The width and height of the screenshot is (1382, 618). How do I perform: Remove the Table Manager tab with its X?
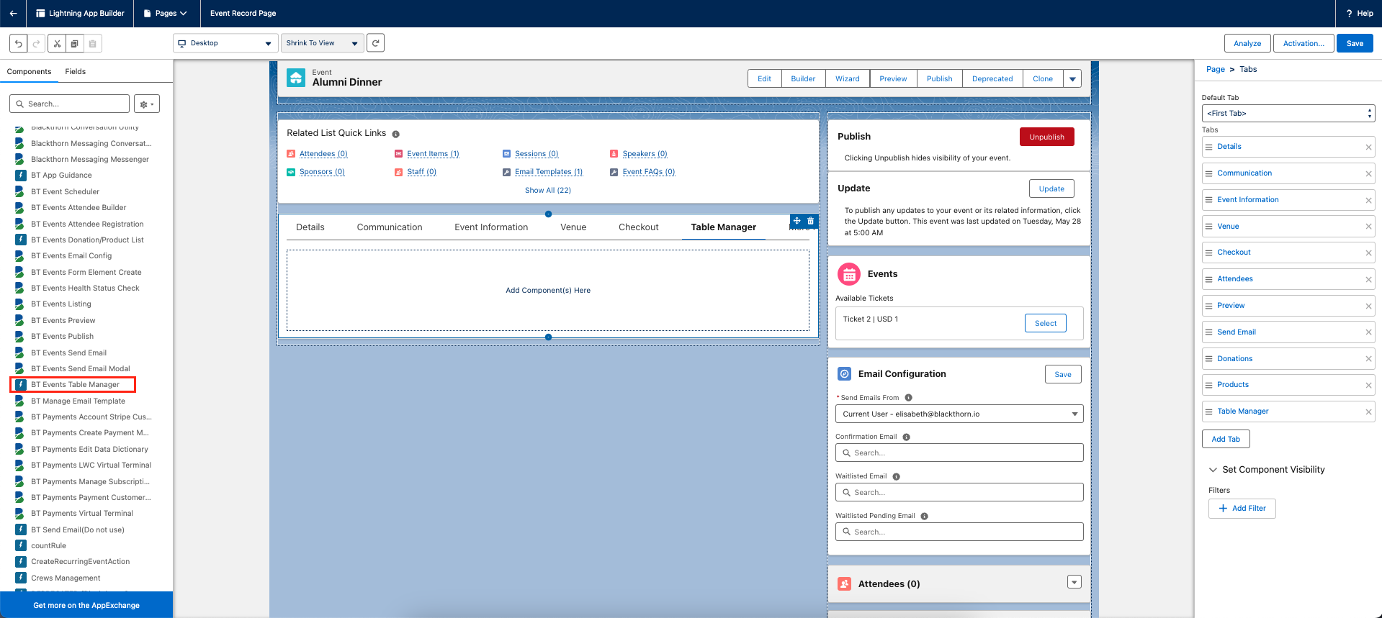1368,412
